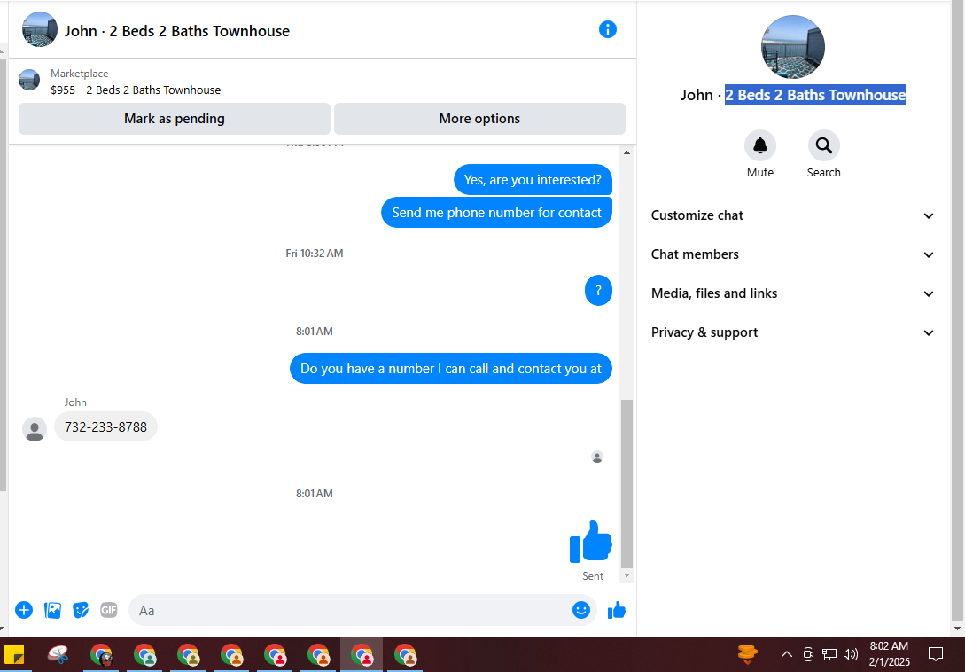
Task: Expand the Chat members section
Action: 793,254
